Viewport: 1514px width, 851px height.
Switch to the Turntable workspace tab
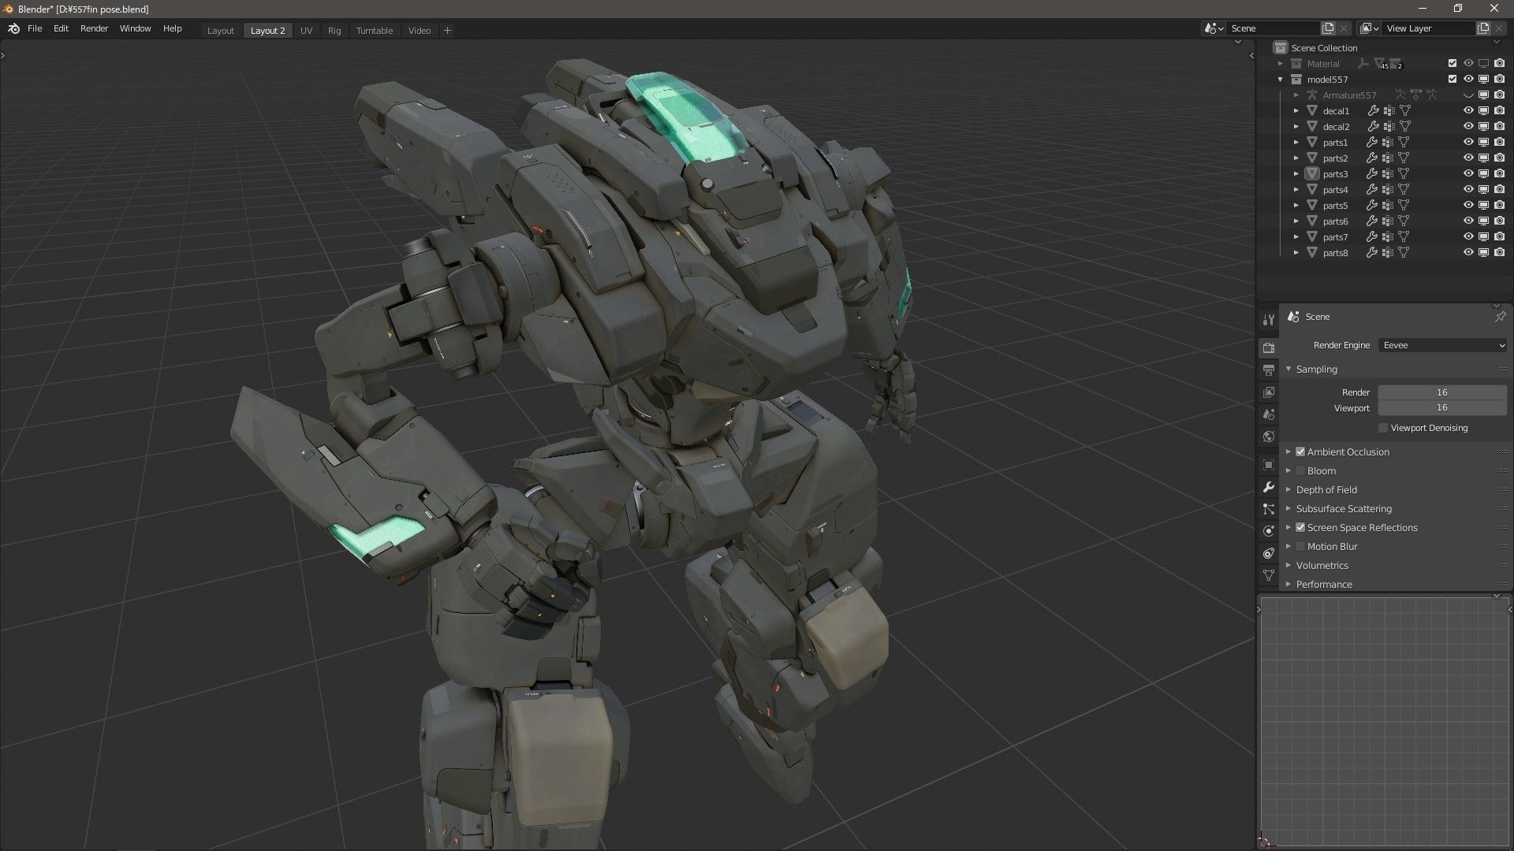click(x=374, y=31)
